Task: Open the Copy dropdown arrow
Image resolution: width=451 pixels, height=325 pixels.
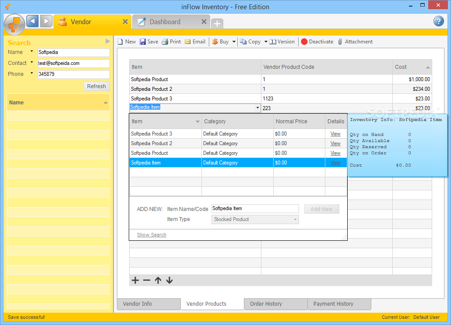Action: coord(266,42)
